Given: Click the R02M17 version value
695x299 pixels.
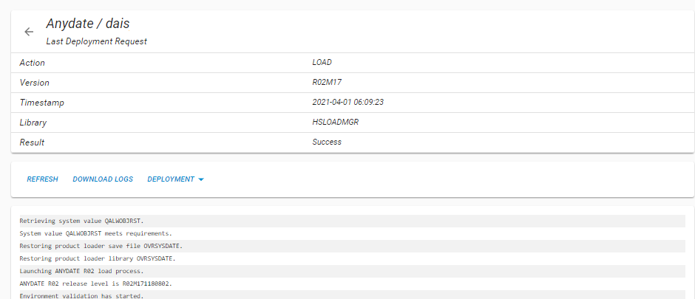Looking at the screenshot, I should [327, 83].
